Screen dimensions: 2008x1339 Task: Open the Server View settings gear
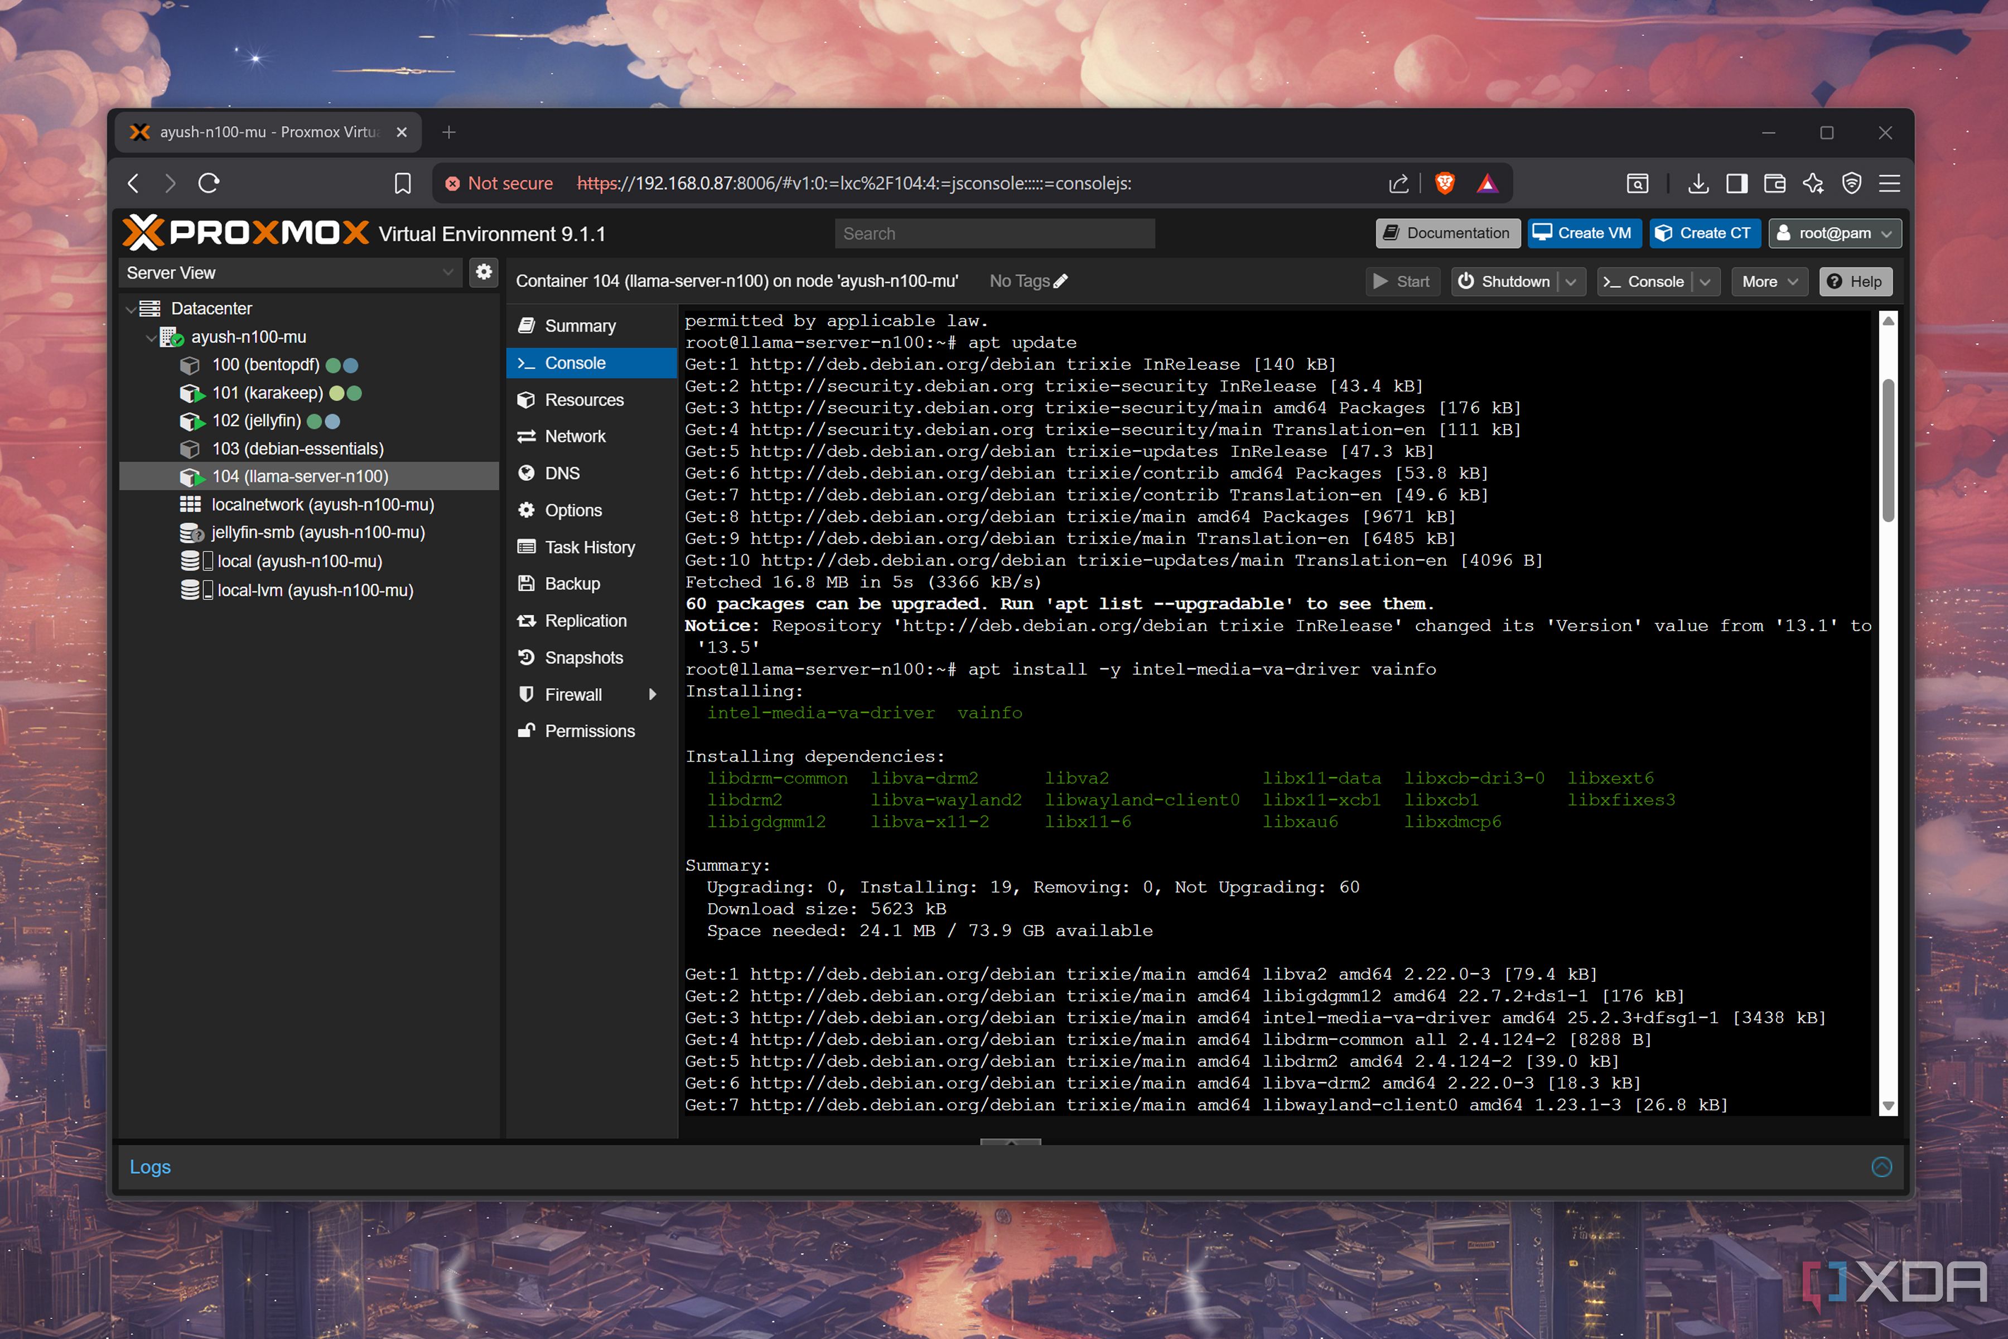[x=484, y=272]
